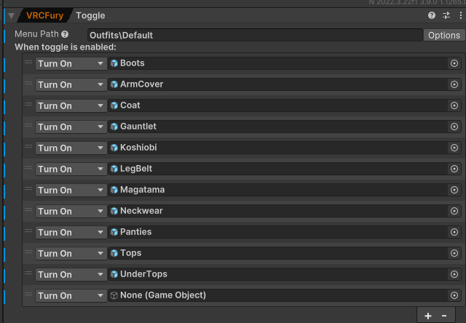
Task: Open the component presets sliders icon
Action: [446, 15]
